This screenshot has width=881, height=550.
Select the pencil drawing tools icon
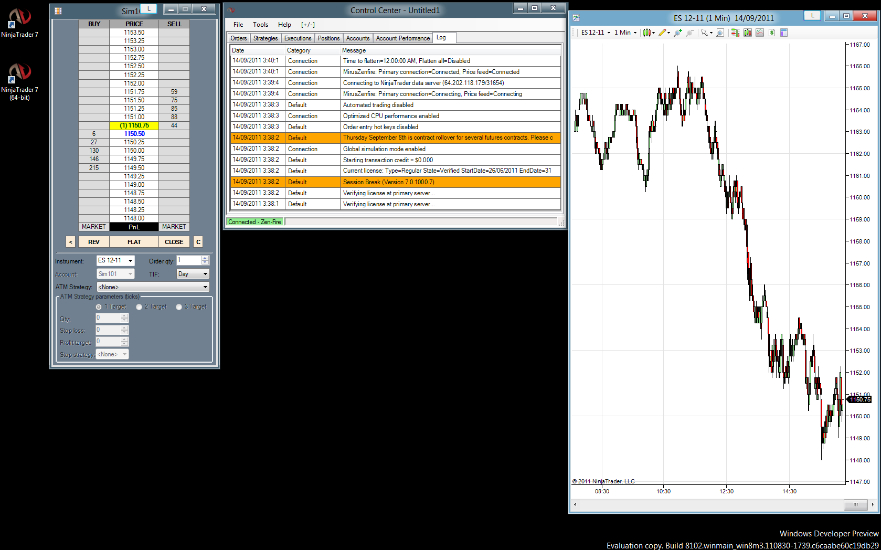662,33
